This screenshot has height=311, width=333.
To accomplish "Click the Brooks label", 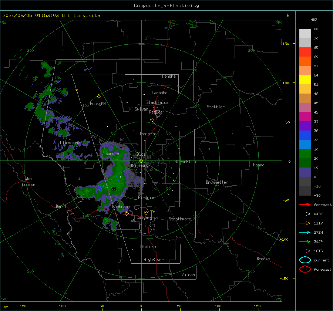I will coord(263,259).
